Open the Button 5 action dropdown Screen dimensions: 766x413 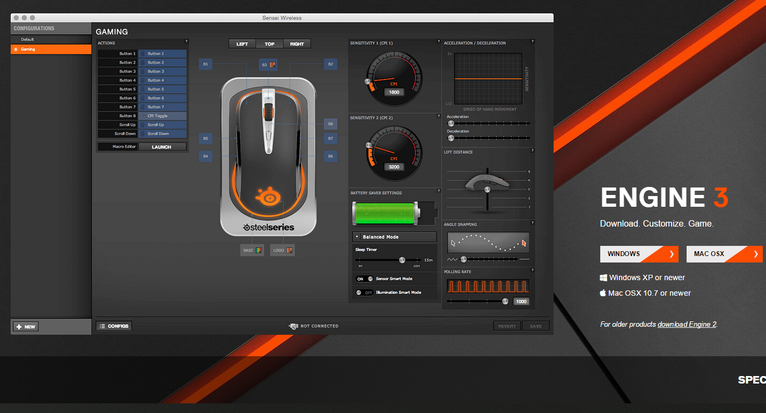click(163, 89)
